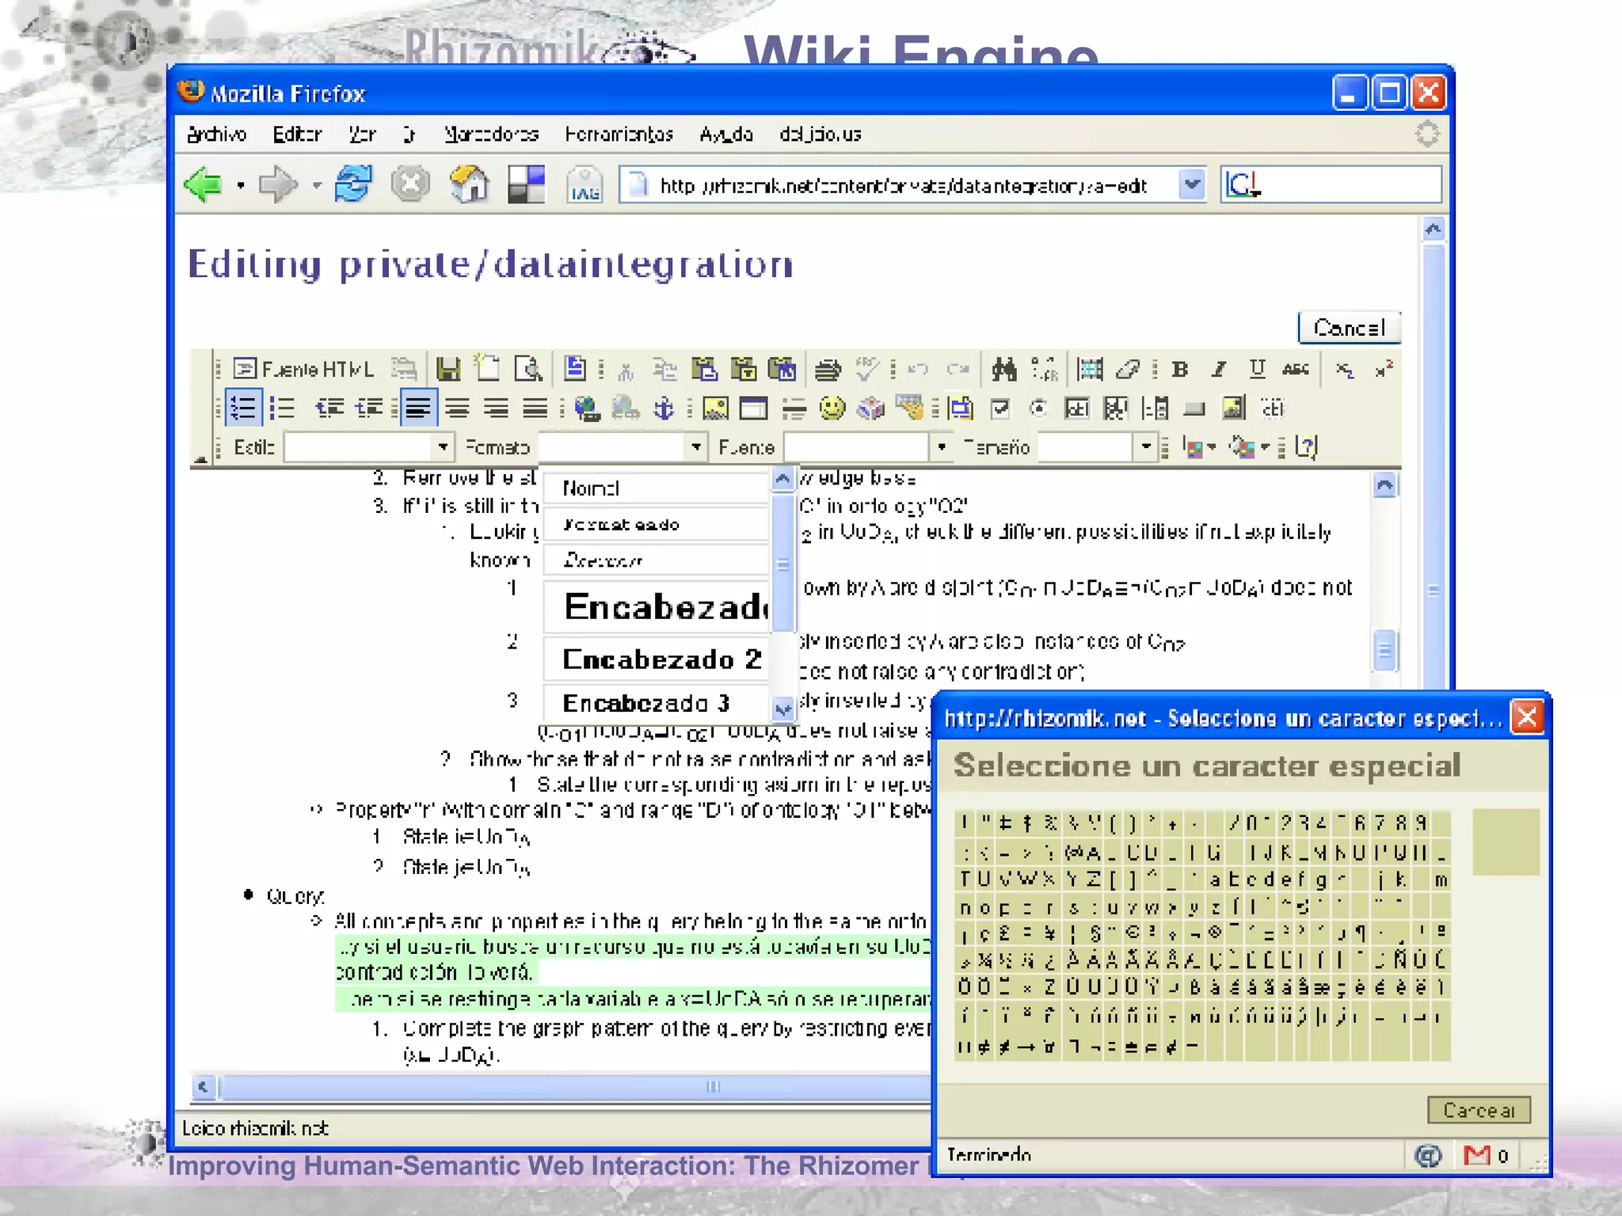The image size is (1622, 1216).
Task: Click the Insert Table icon
Action: (753, 408)
